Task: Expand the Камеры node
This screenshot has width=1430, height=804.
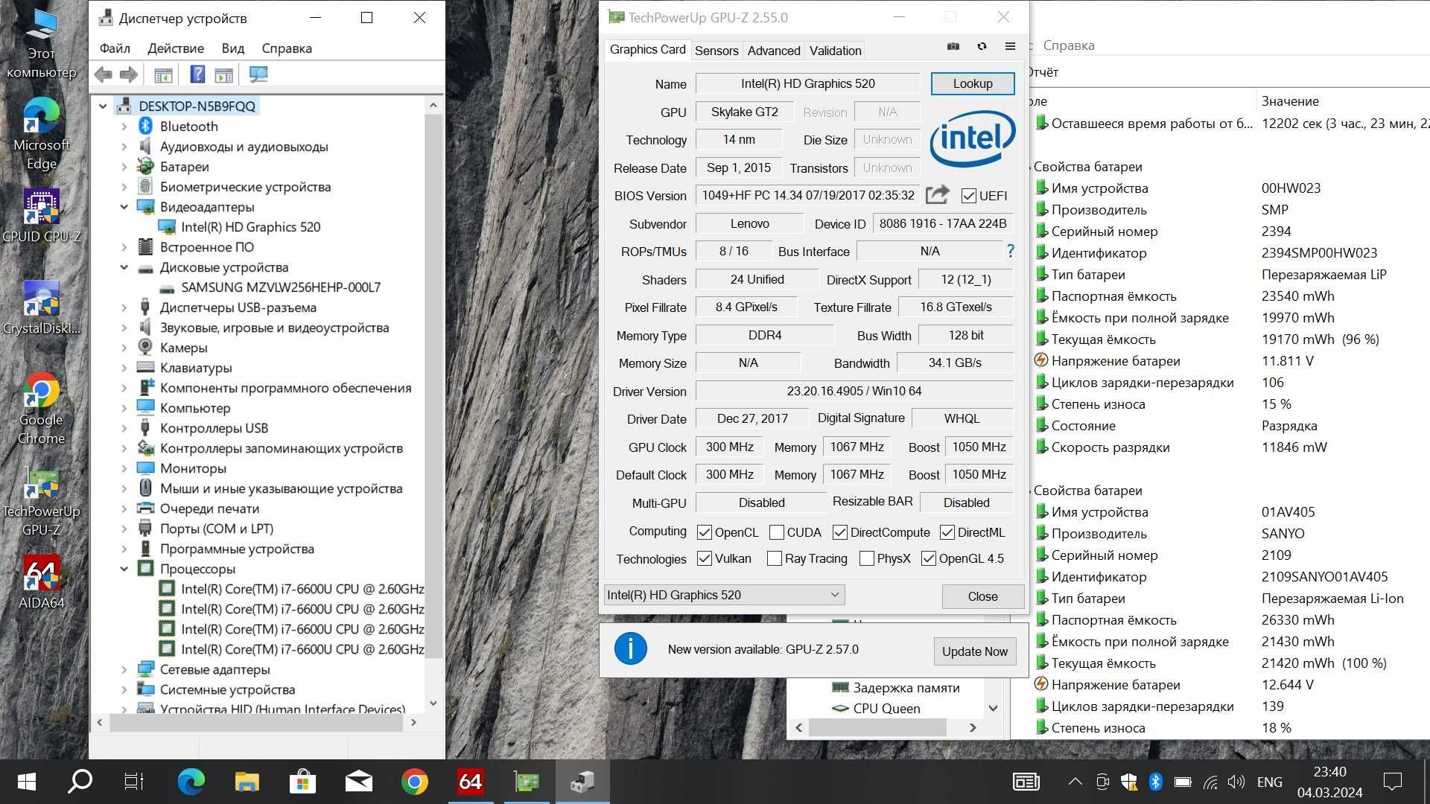Action: 124,348
